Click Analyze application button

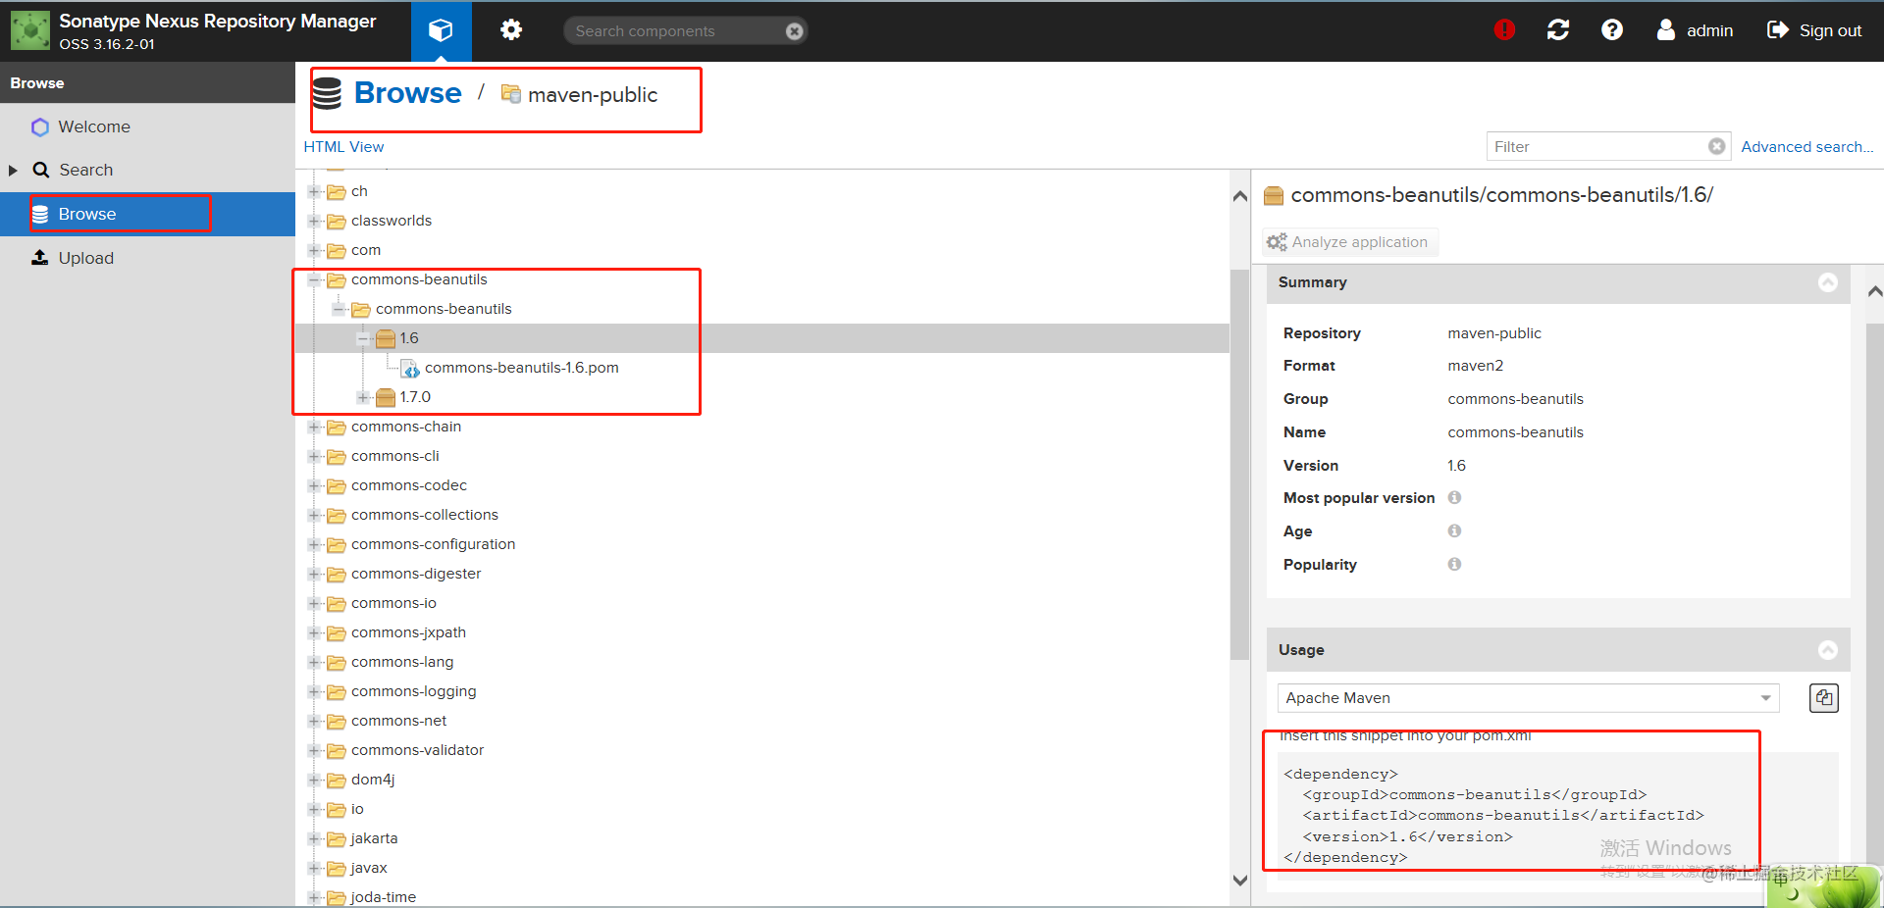(1349, 242)
